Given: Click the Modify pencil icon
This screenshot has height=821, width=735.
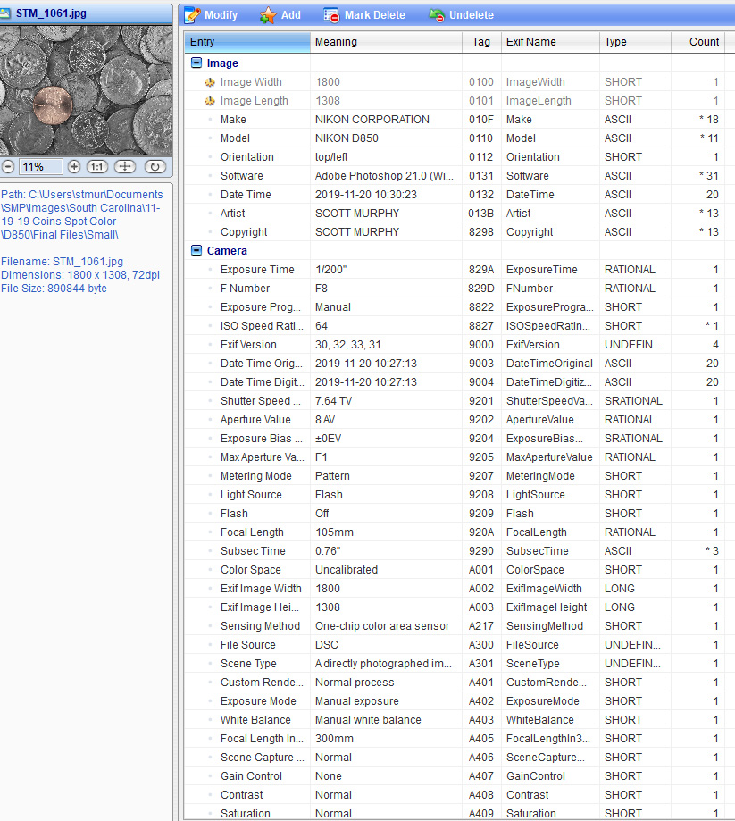Looking at the screenshot, I should click(x=192, y=15).
